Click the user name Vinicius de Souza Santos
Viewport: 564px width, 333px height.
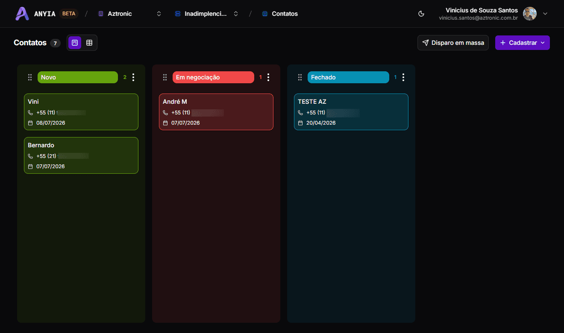(482, 10)
